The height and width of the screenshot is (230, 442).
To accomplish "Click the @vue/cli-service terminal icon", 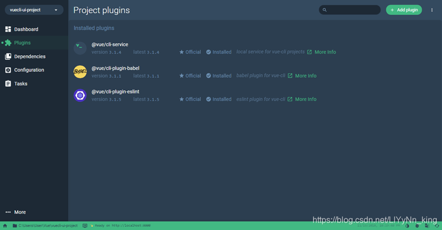I will pos(80,48).
